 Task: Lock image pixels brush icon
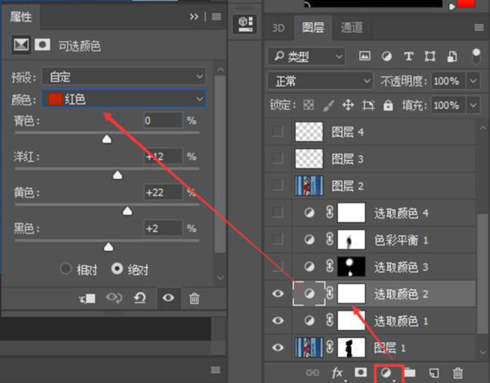coord(328,105)
